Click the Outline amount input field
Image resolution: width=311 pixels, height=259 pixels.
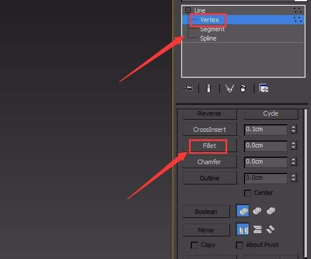pyautogui.click(x=265, y=178)
